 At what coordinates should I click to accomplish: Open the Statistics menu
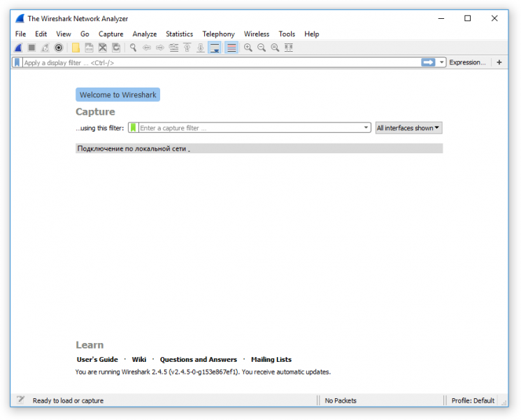point(180,34)
